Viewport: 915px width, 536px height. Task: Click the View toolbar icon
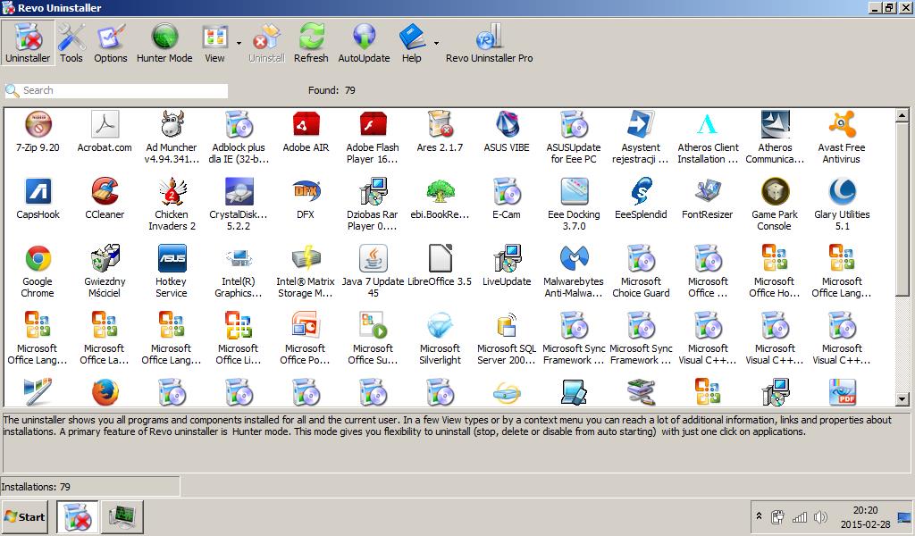pos(214,43)
